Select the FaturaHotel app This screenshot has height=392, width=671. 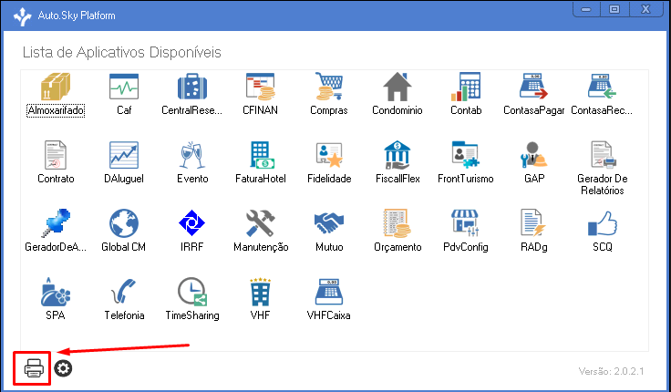tap(262, 155)
